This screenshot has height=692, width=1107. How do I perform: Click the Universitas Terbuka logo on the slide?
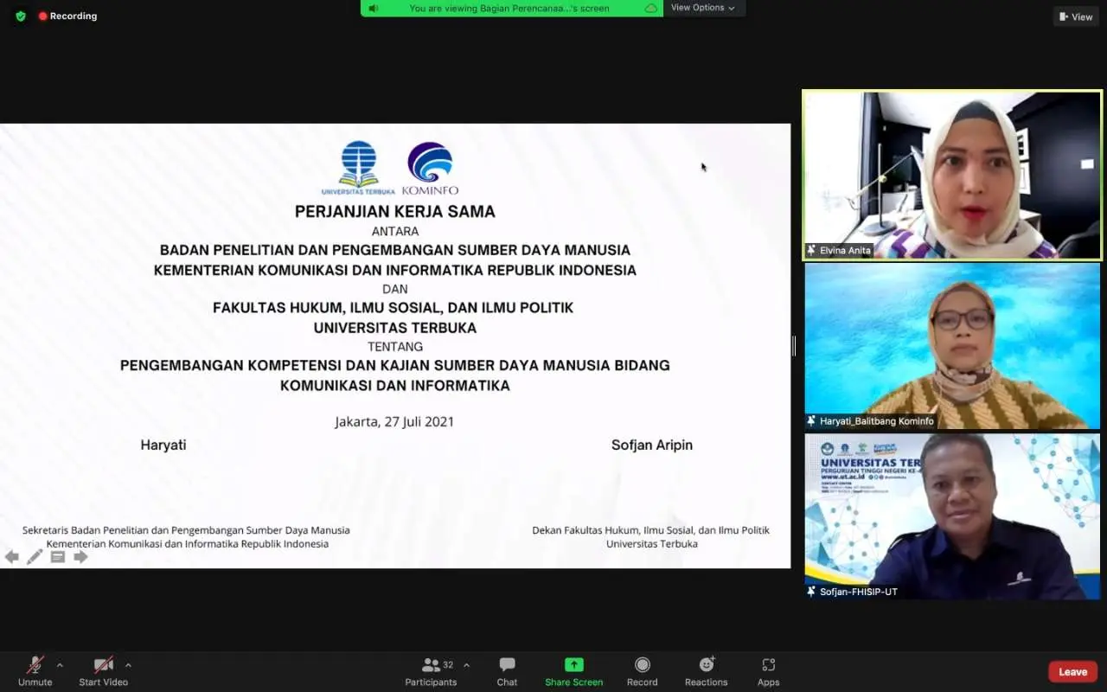click(358, 168)
